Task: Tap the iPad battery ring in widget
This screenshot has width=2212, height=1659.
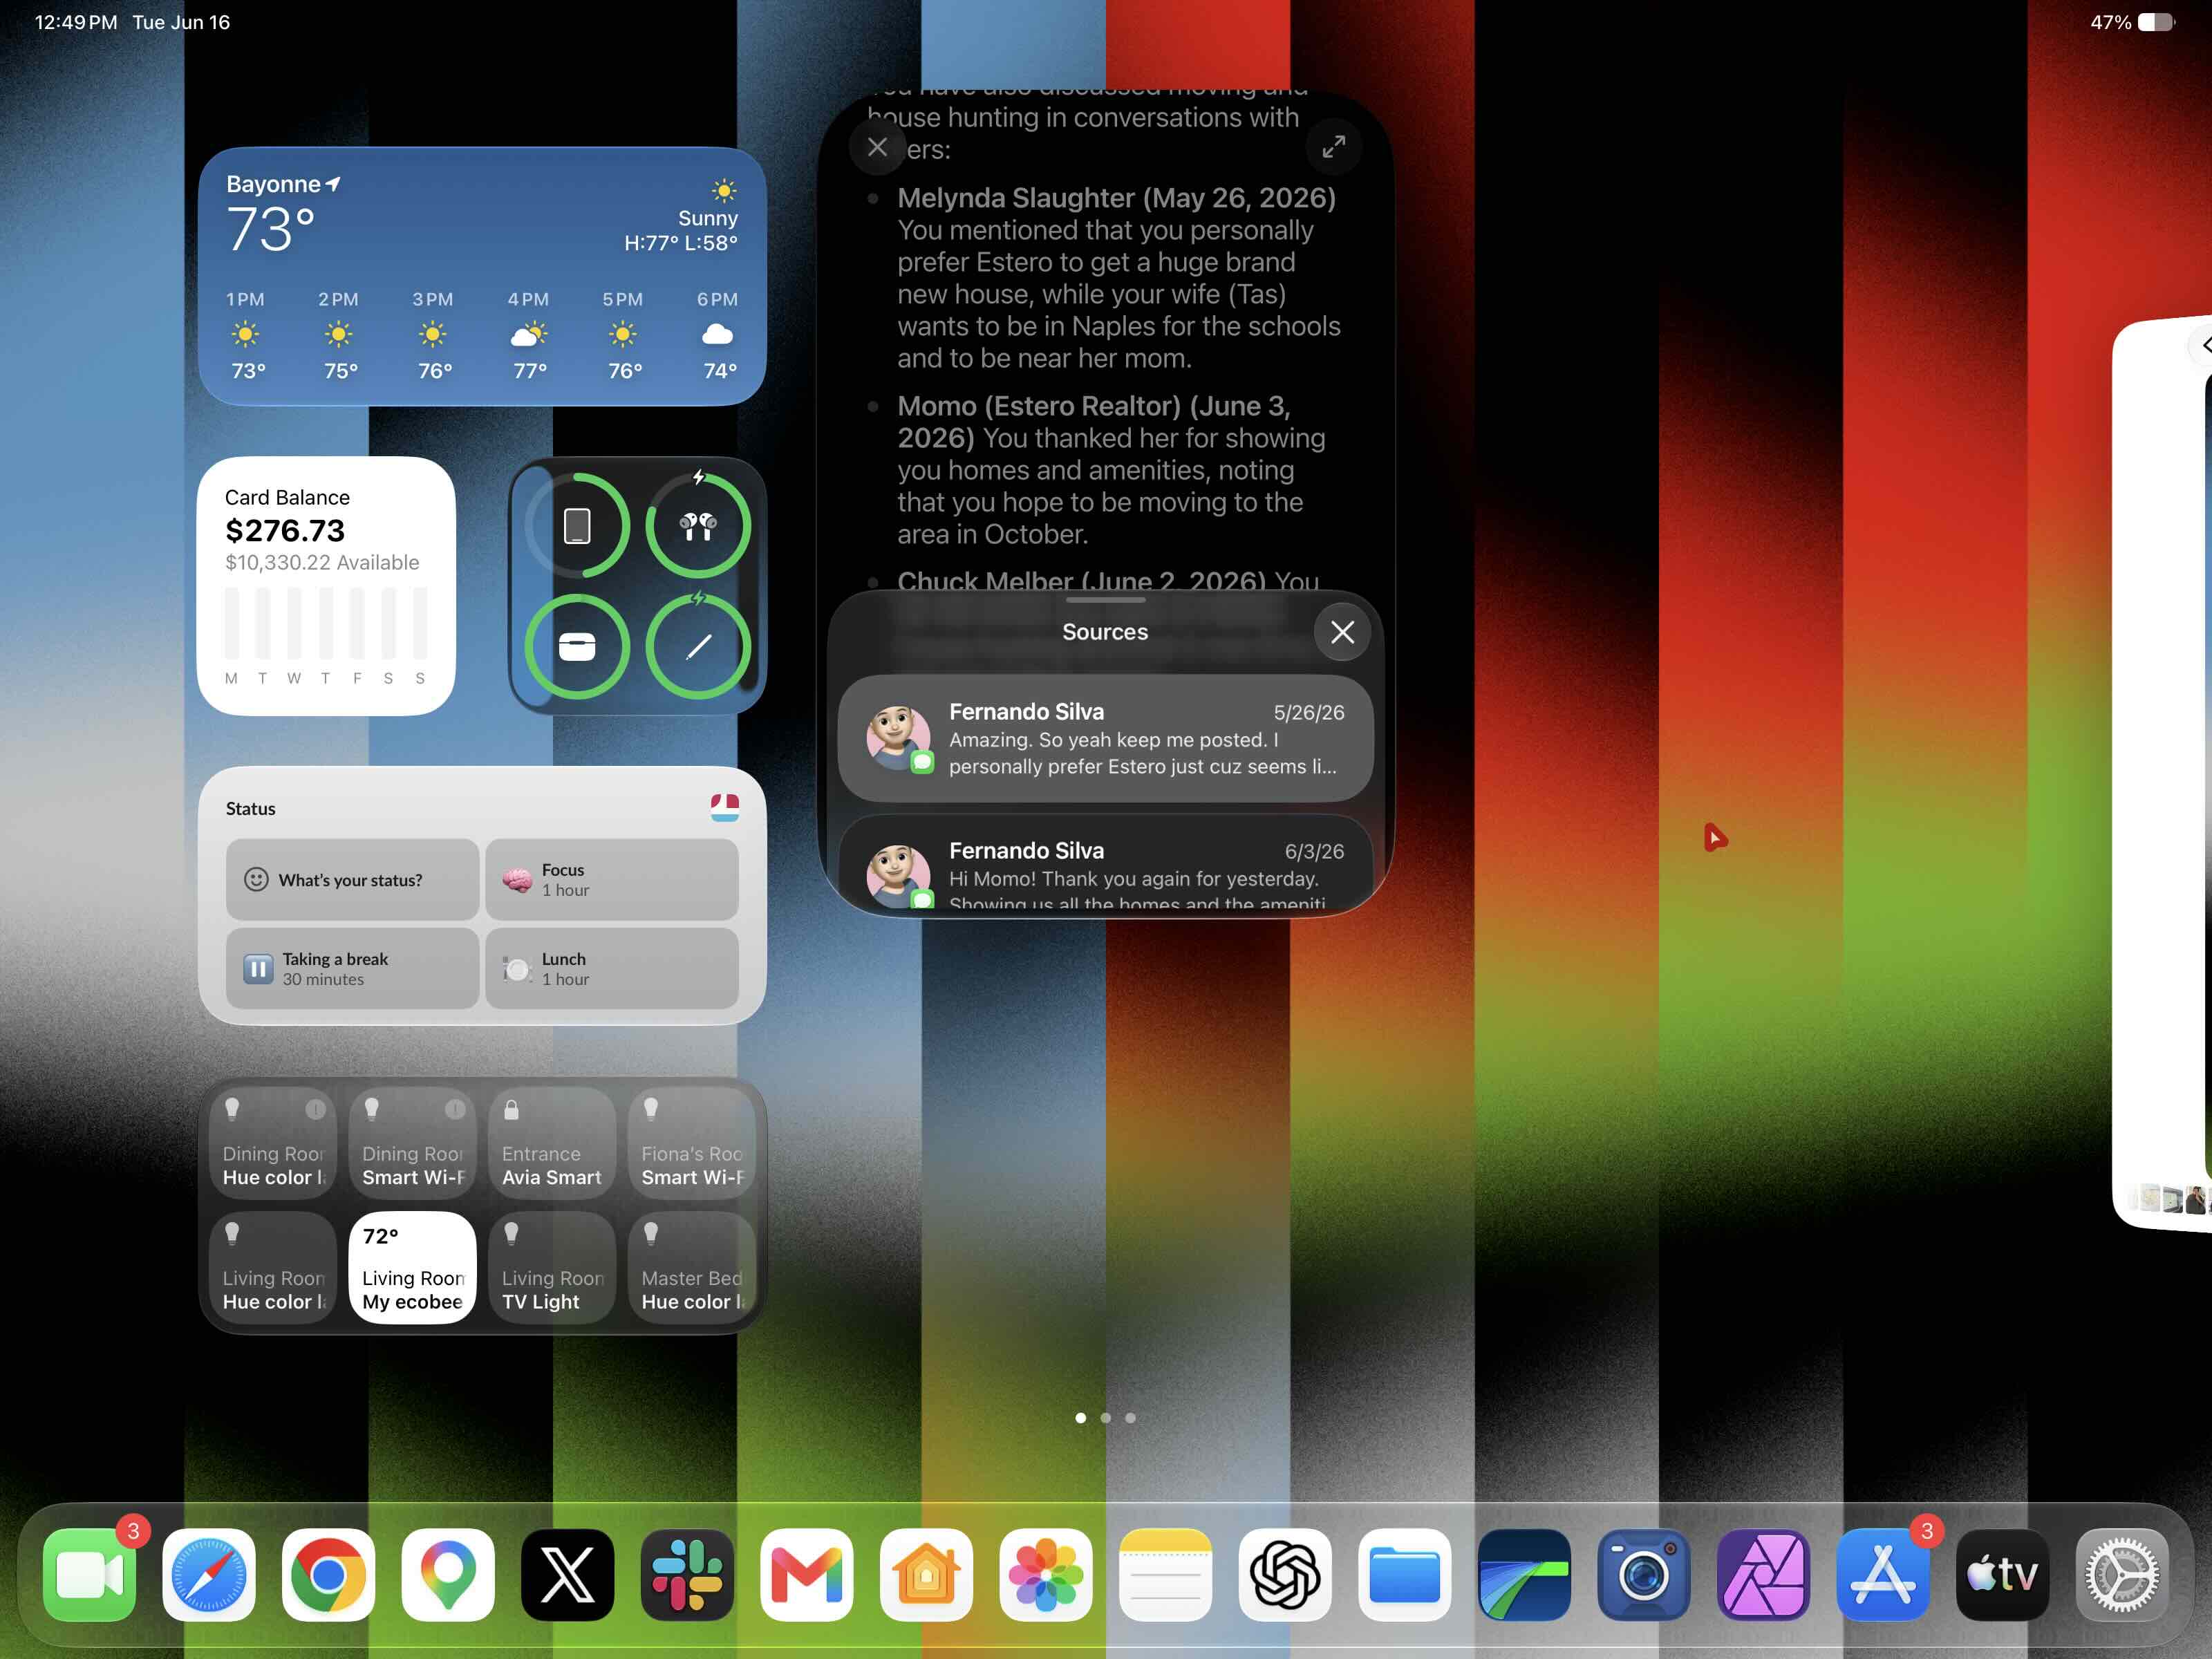Action: pos(577,525)
